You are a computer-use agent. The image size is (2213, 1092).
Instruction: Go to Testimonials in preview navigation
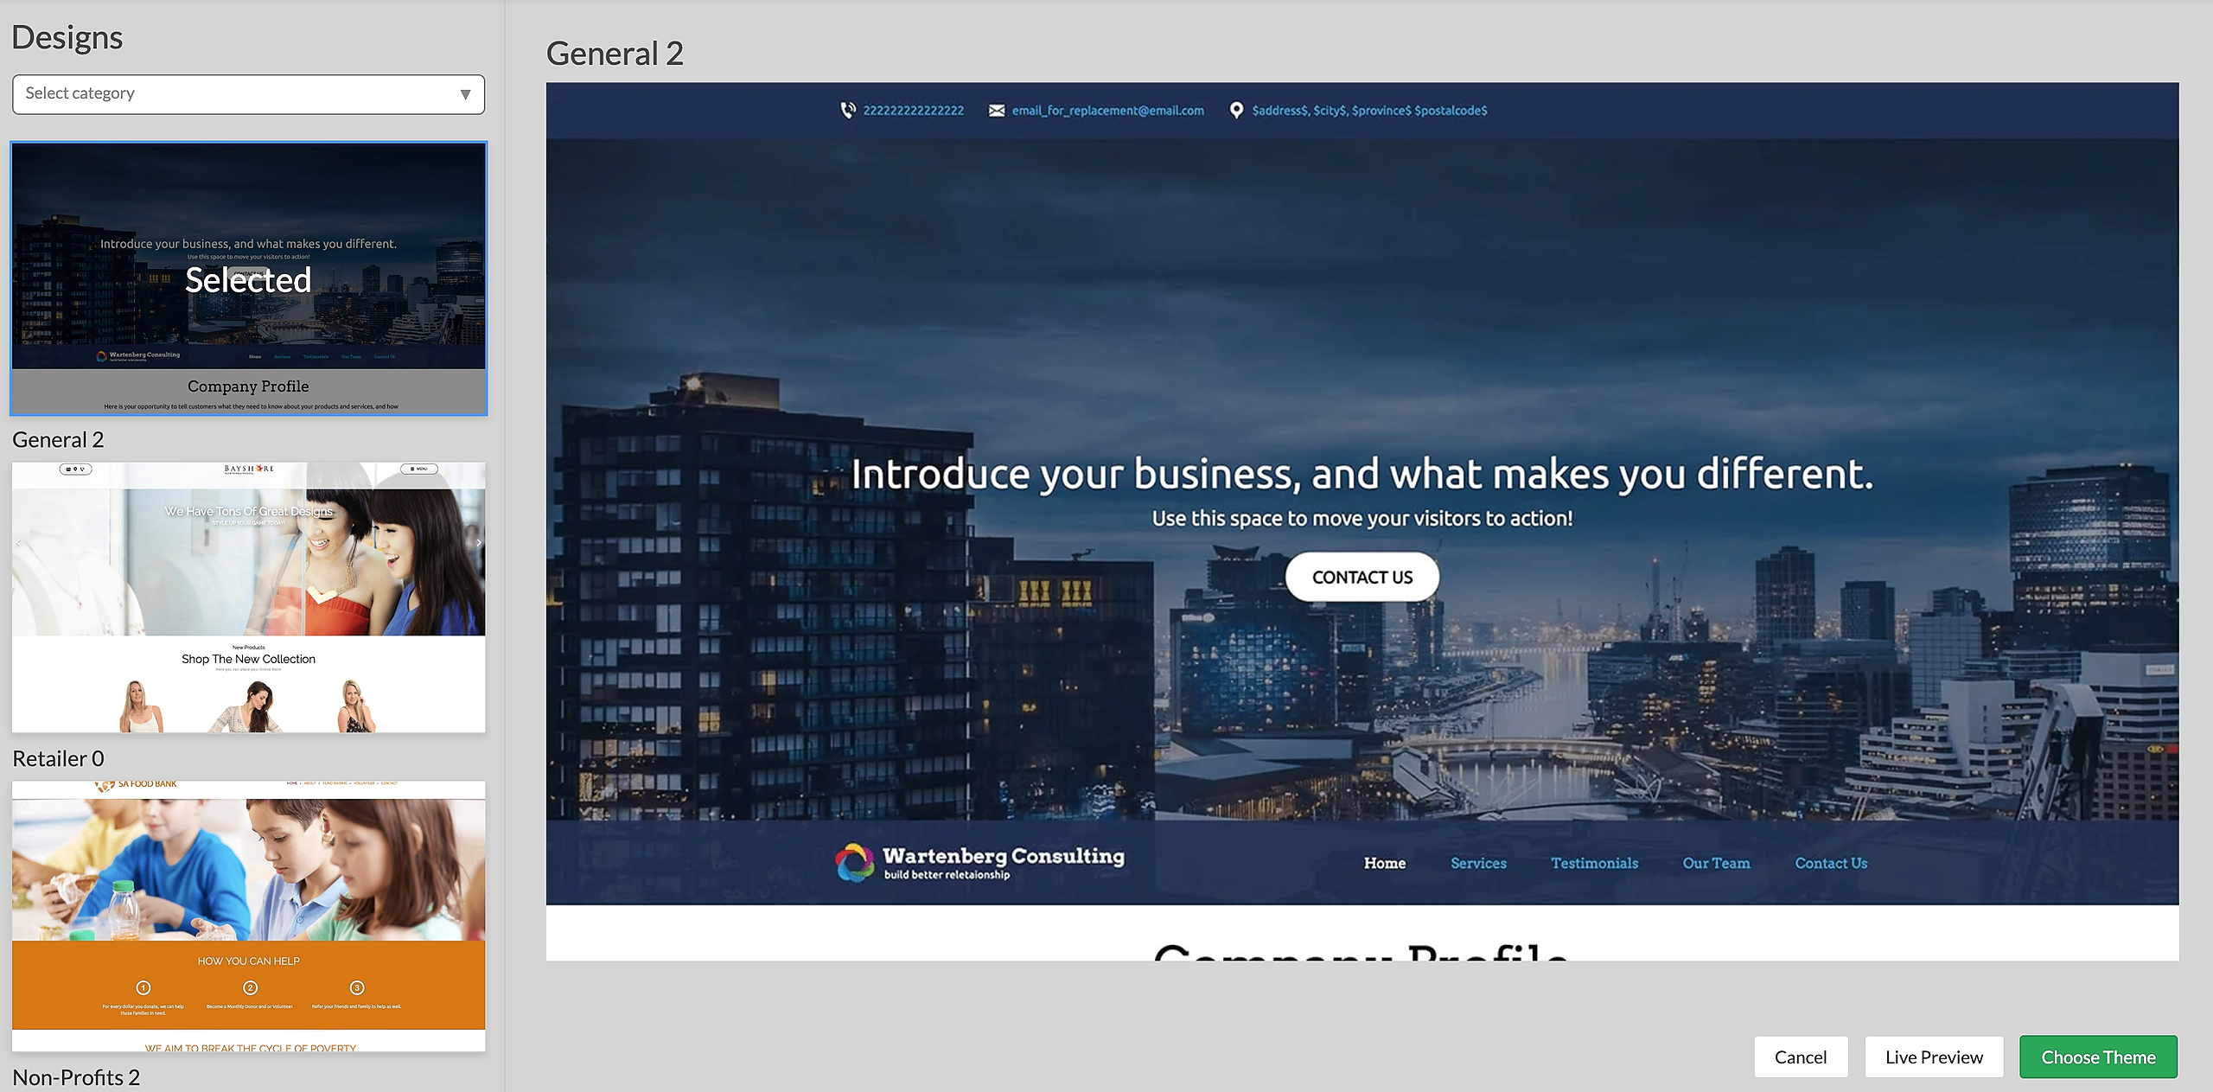click(x=1594, y=863)
